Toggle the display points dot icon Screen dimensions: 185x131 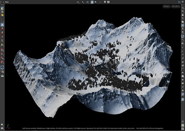coord(183,47)
